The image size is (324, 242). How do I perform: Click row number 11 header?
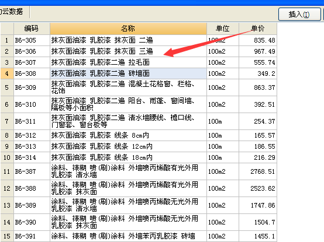[7, 171]
